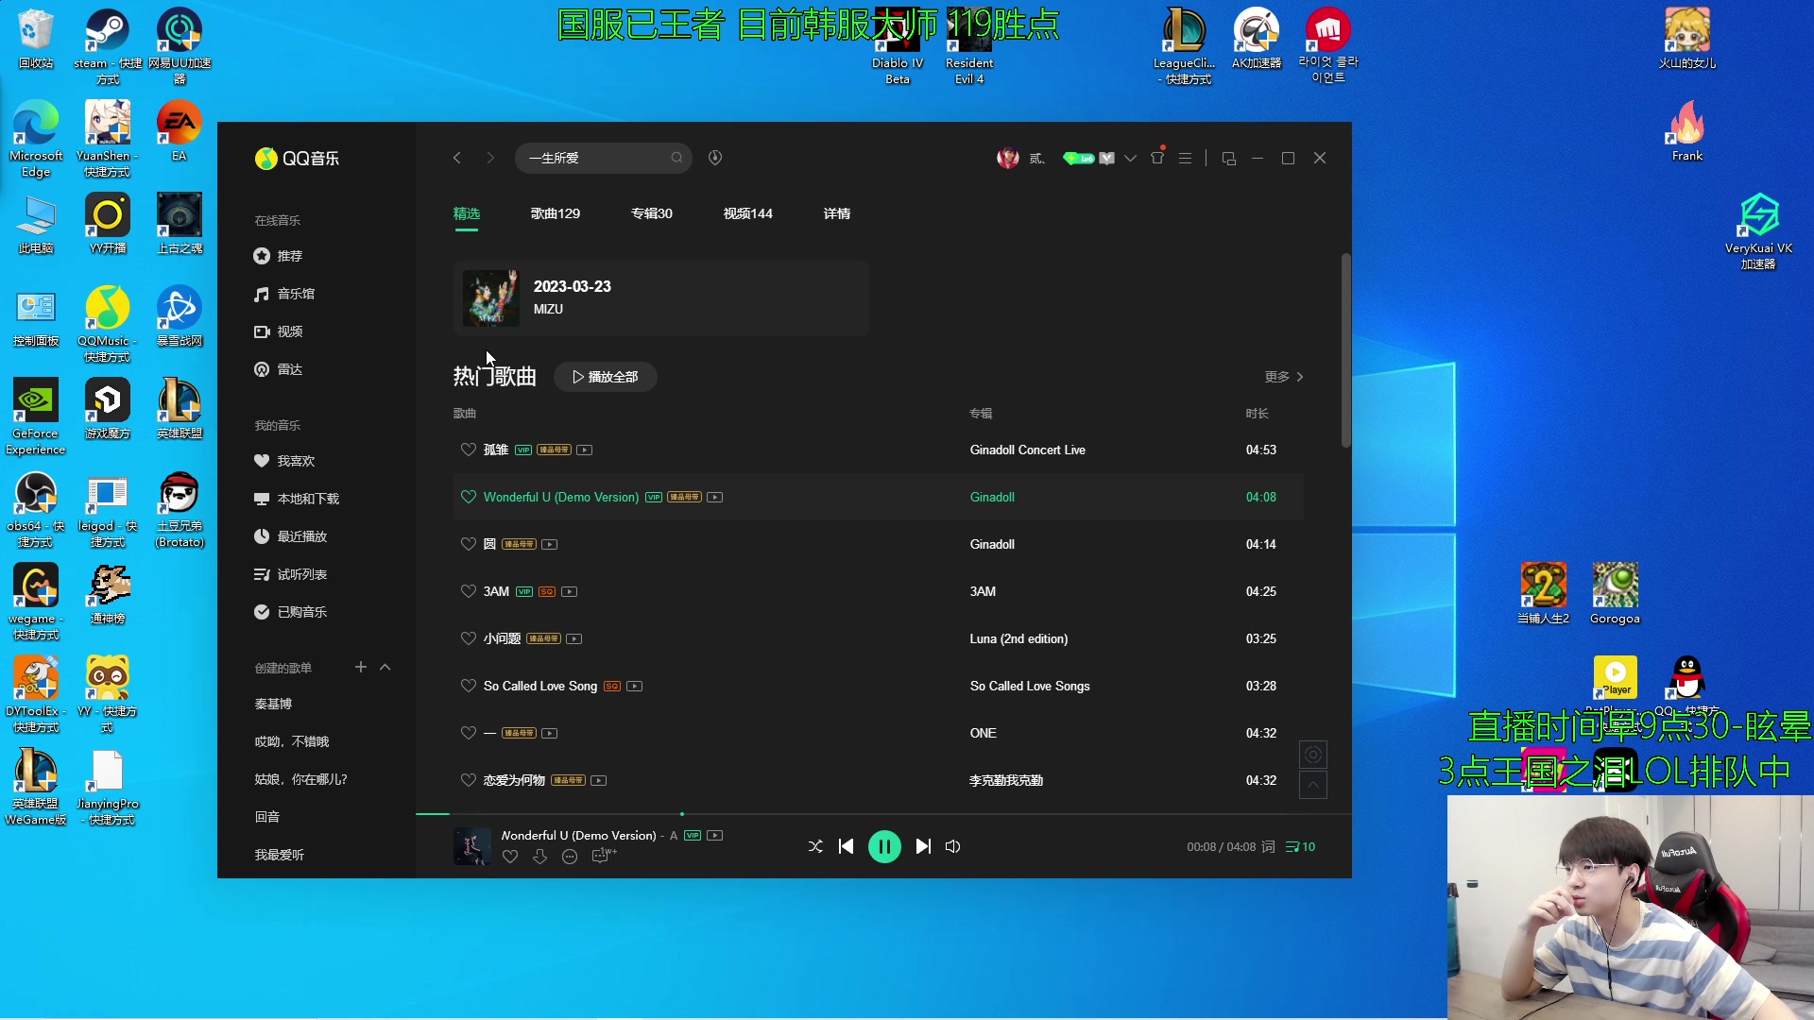
Task: Open album link Ginadoll Concert Live
Action: click(1027, 450)
